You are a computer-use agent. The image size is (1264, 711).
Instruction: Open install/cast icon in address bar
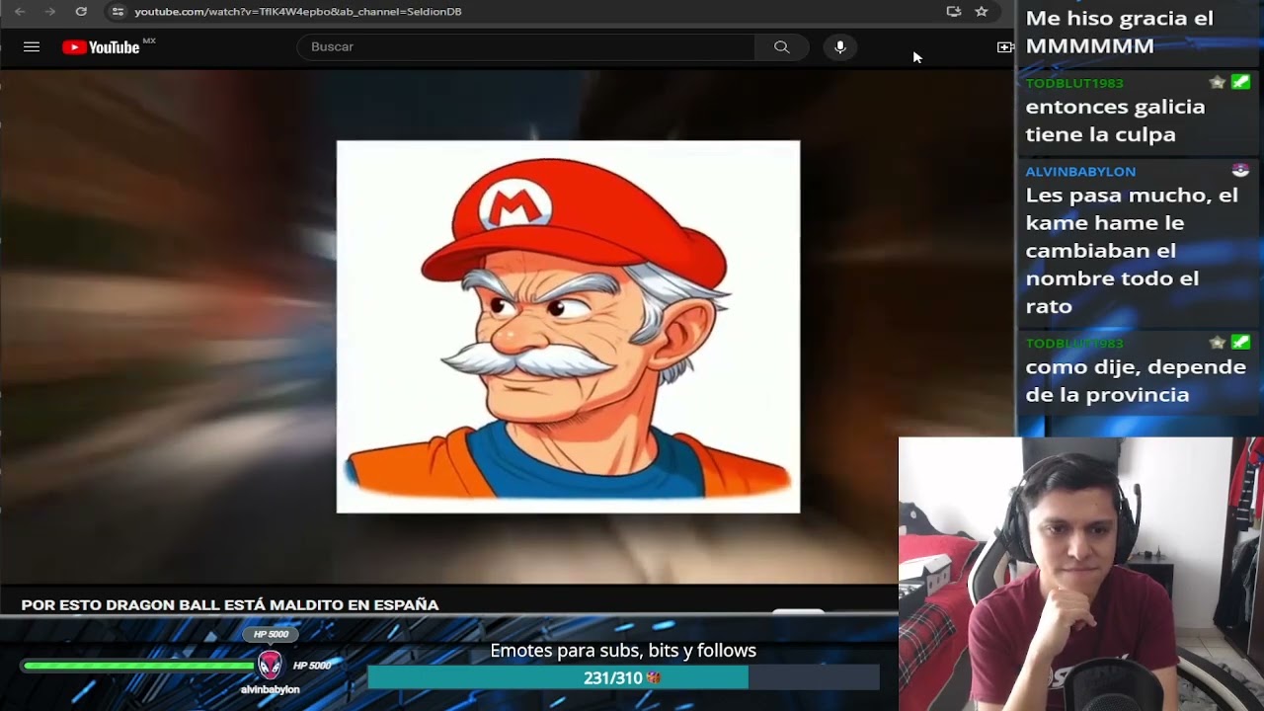click(x=953, y=12)
